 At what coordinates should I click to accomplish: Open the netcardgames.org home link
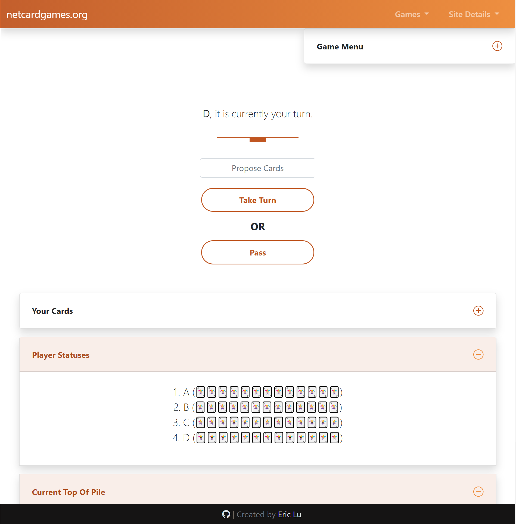point(47,14)
